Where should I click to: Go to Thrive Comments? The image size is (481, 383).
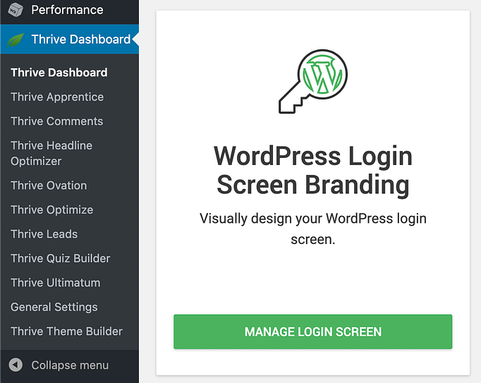57,121
